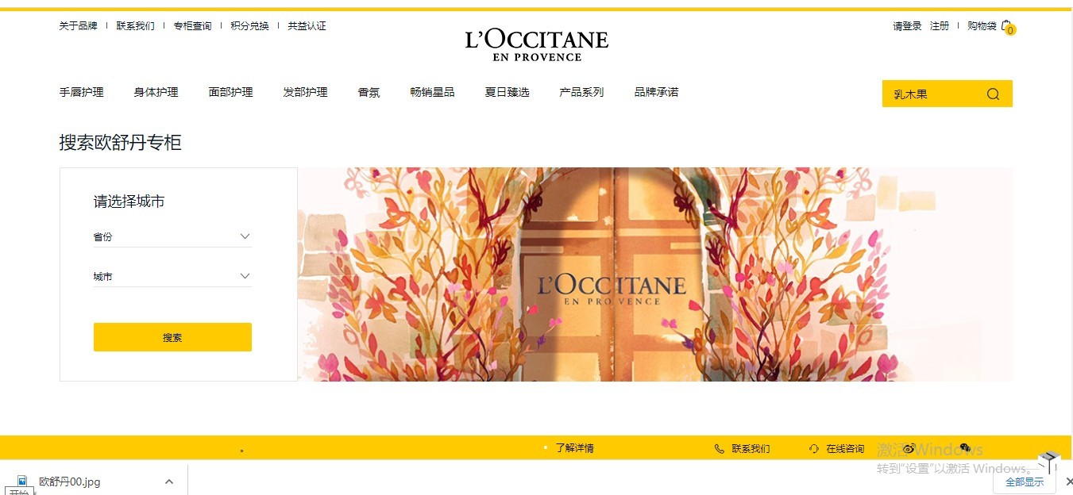
Task: Click the 乳木果 search input field
Action: [x=933, y=94]
